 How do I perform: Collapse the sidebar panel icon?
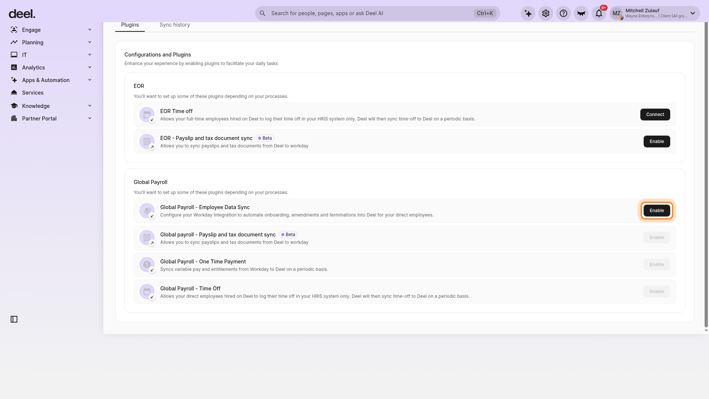click(x=14, y=319)
